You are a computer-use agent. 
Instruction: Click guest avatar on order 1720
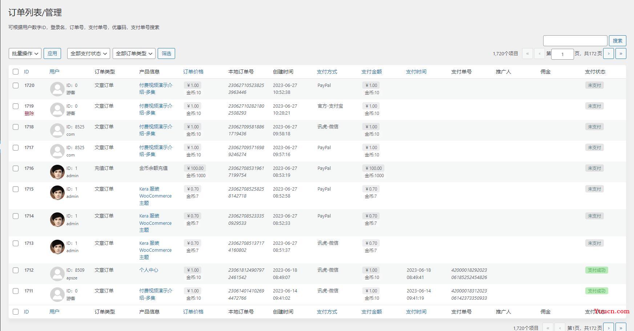57,89
